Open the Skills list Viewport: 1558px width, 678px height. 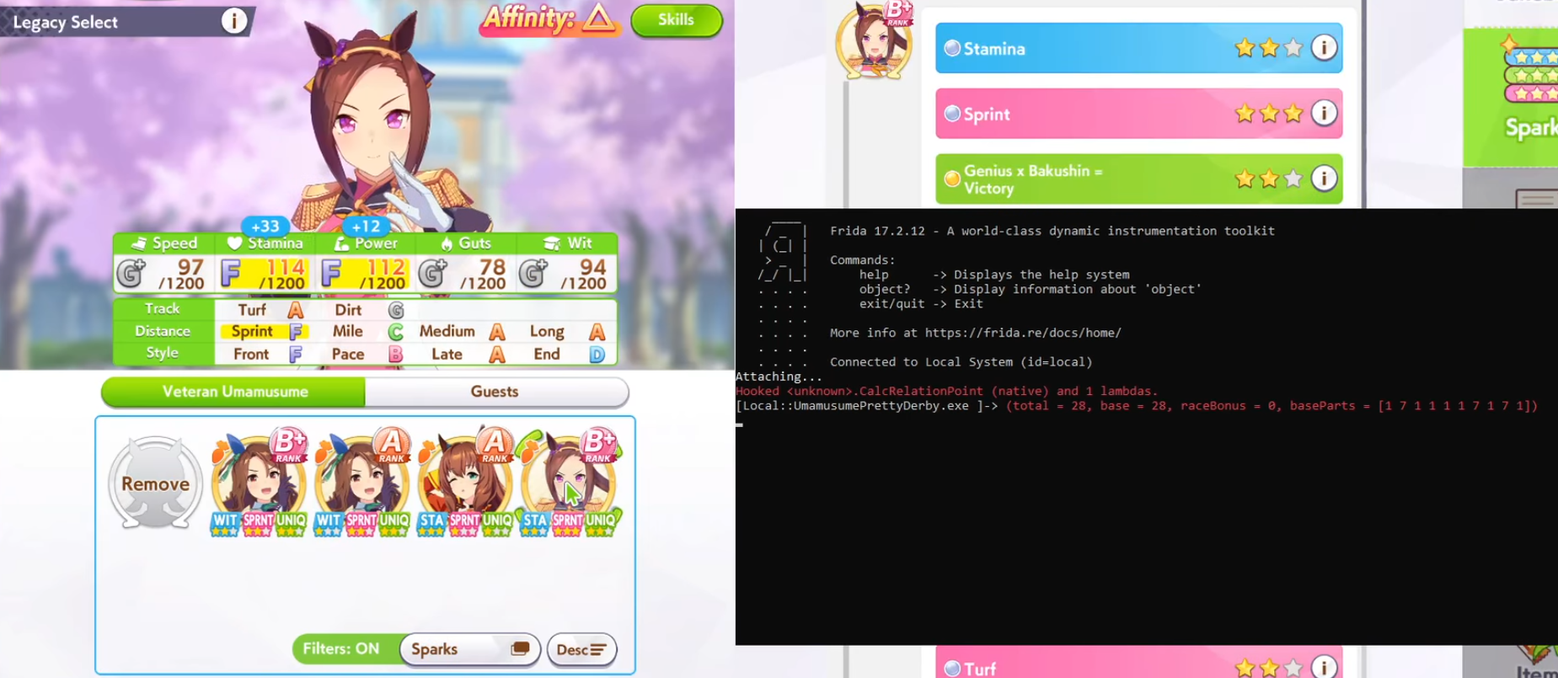[x=677, y=20]
